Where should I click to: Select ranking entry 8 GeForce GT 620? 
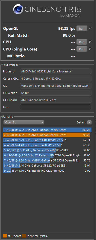click(x=47, y=166)
